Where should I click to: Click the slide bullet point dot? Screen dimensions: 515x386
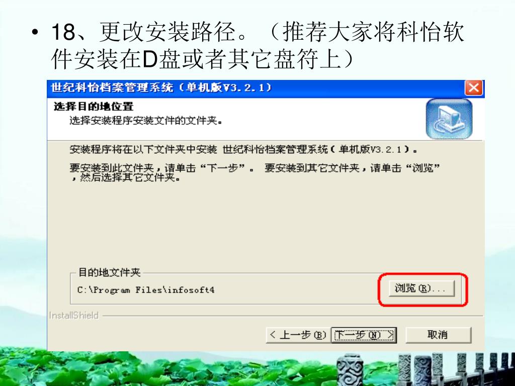click(35, 33)
